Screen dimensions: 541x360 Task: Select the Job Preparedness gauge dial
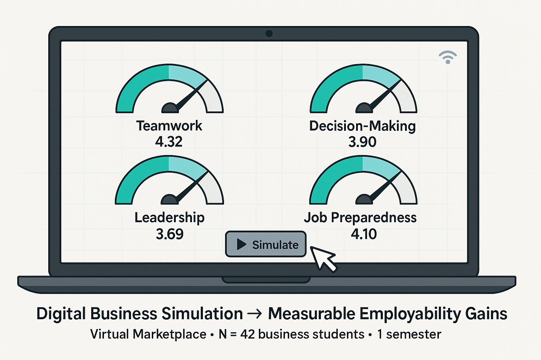click(363, 181)
